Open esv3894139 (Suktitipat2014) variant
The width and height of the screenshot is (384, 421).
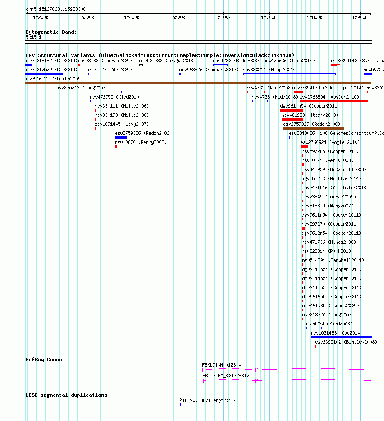tap(329, 88)
